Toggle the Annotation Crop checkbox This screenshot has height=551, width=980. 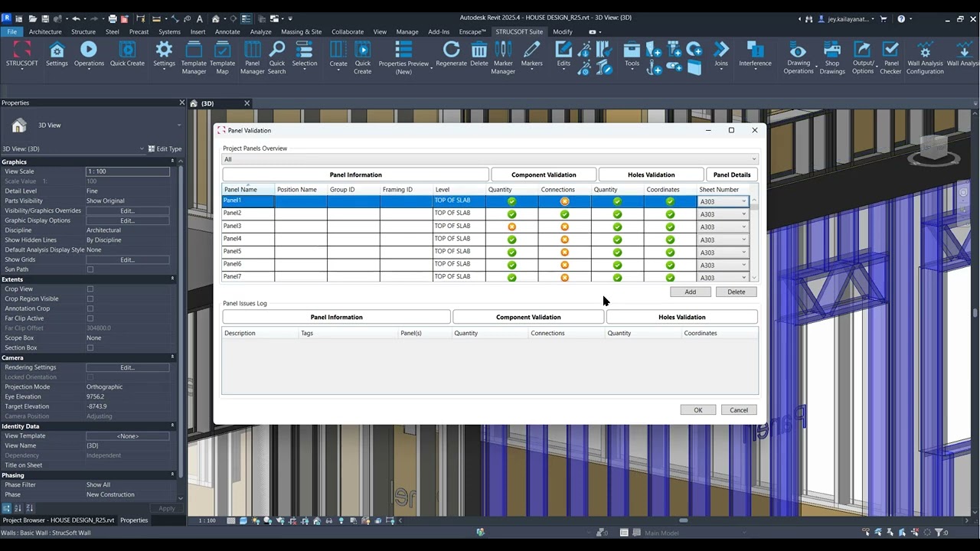(x=90, y=308)
